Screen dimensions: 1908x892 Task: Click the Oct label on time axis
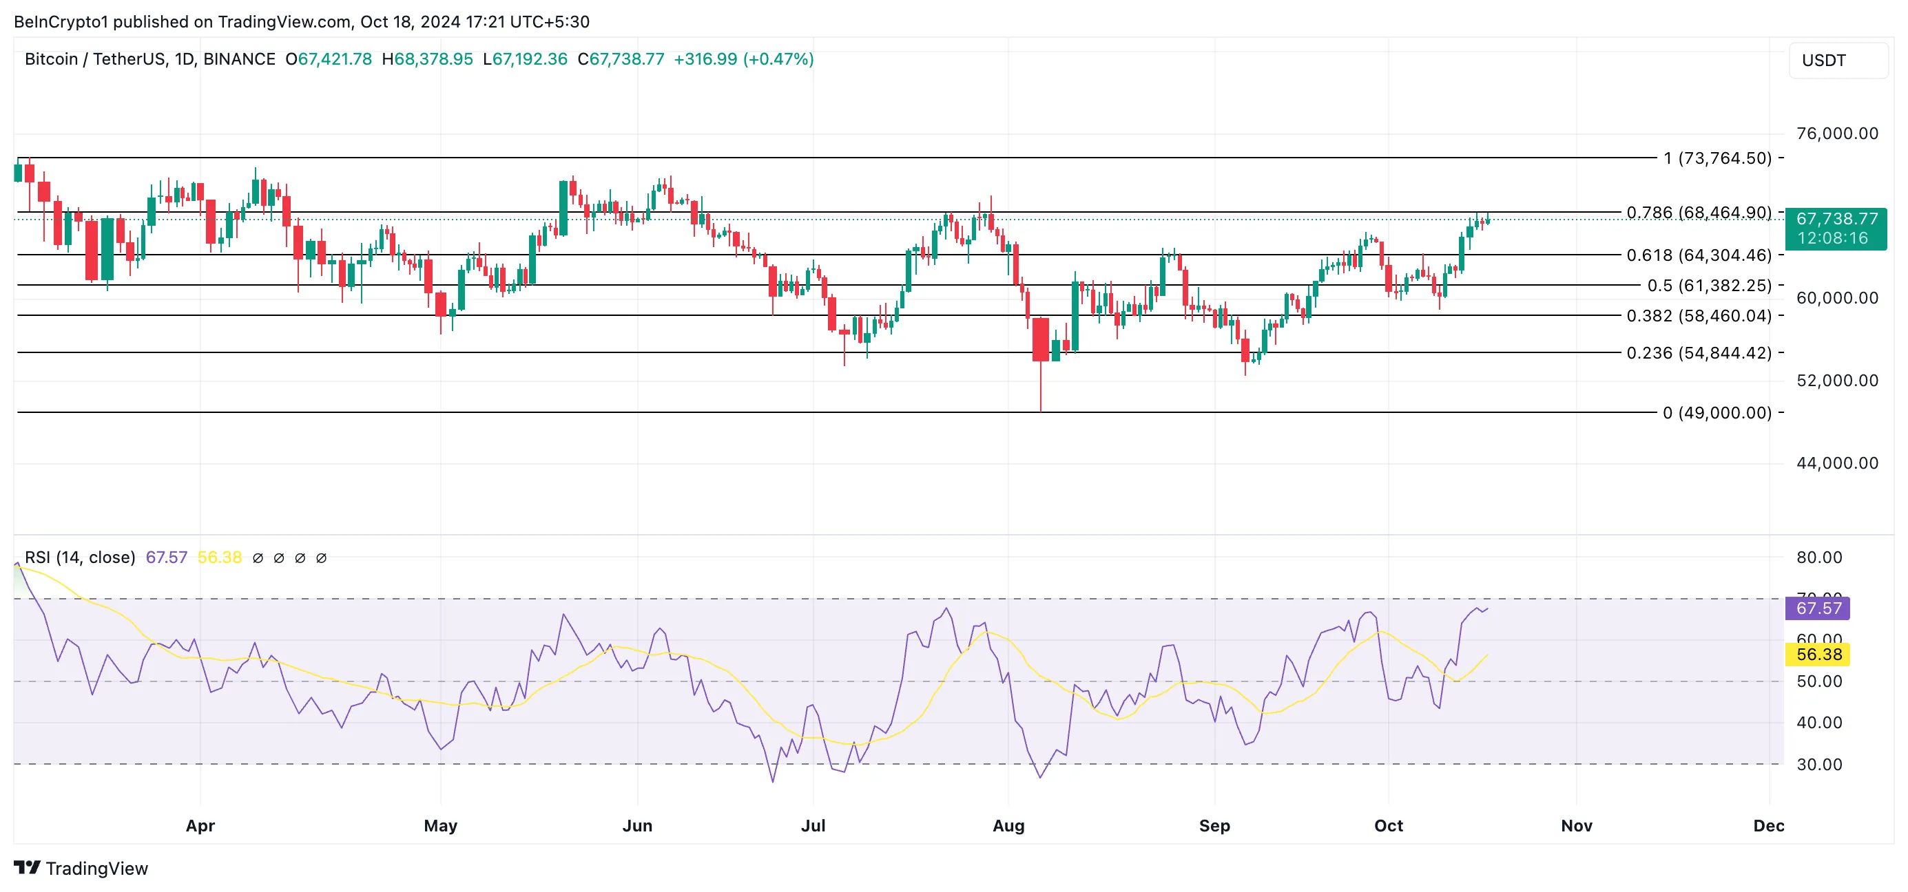(x=1388, y=825)
